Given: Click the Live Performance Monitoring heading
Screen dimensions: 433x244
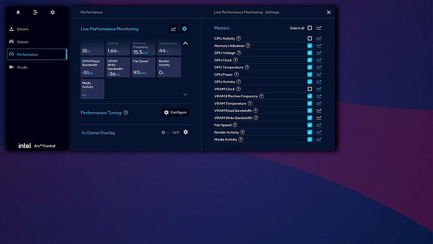Looking at the screenshot, I should (x=109, y=28).
